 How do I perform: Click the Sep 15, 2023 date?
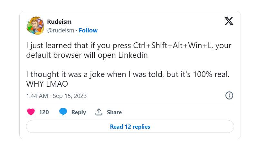70,96
